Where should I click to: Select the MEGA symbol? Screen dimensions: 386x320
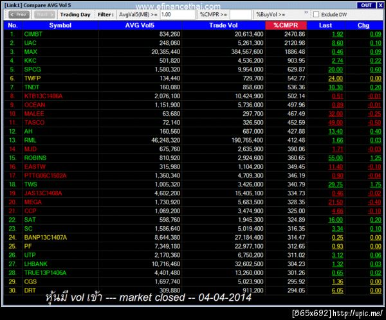33,202
